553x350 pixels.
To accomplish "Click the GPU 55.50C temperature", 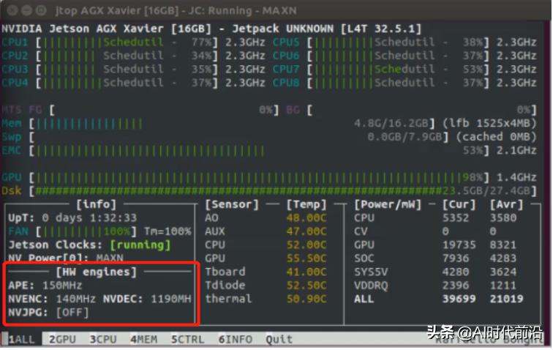I will pyautogui.click(x=306, y=258).
